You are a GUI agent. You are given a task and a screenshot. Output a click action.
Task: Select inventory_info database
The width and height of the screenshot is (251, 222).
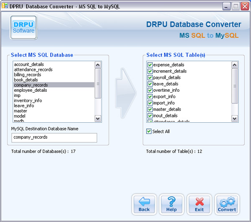coord(54,101)
